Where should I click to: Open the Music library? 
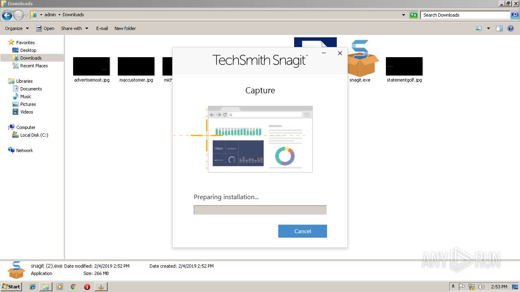26,97
